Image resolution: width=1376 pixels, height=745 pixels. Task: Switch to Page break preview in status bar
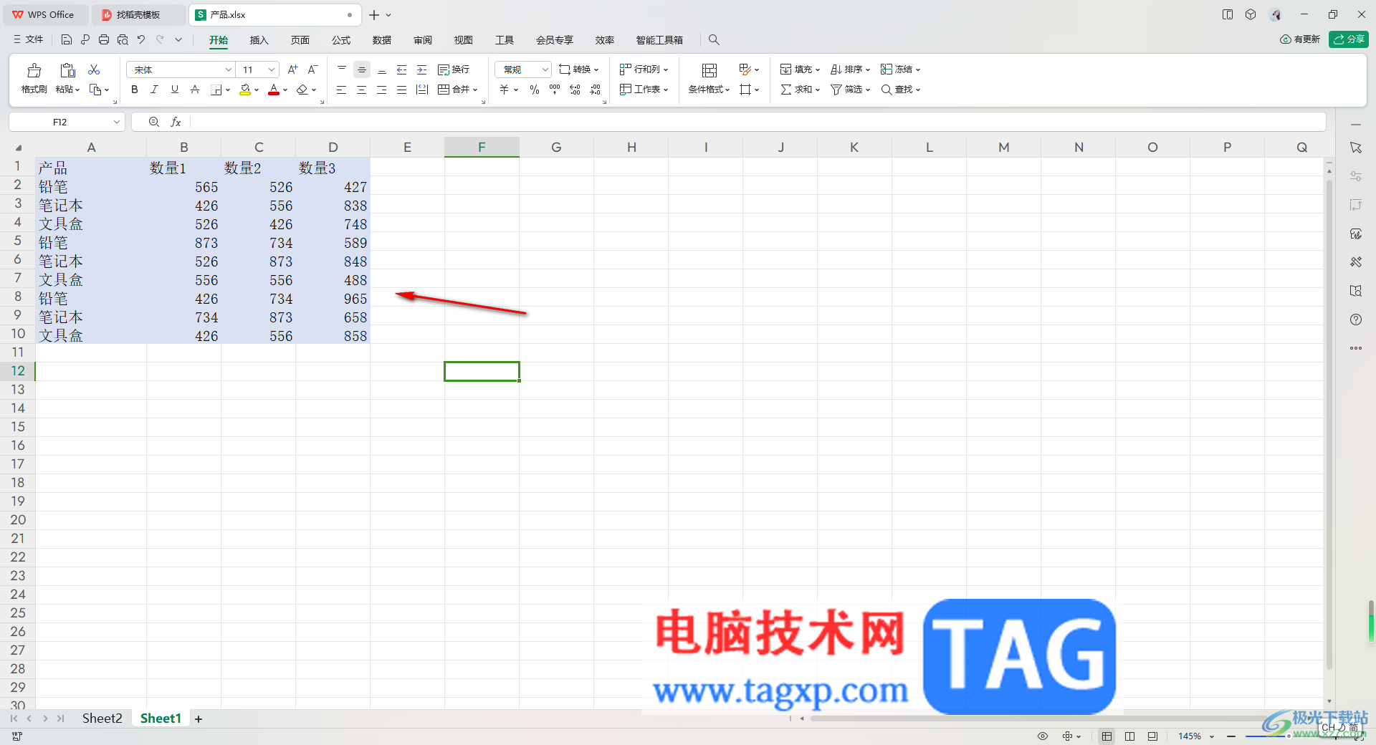click(1130, 736)
